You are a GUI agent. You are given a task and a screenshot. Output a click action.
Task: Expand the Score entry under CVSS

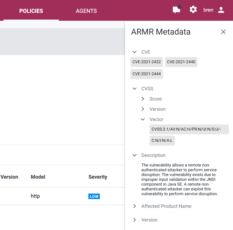[x=143, y=99]
